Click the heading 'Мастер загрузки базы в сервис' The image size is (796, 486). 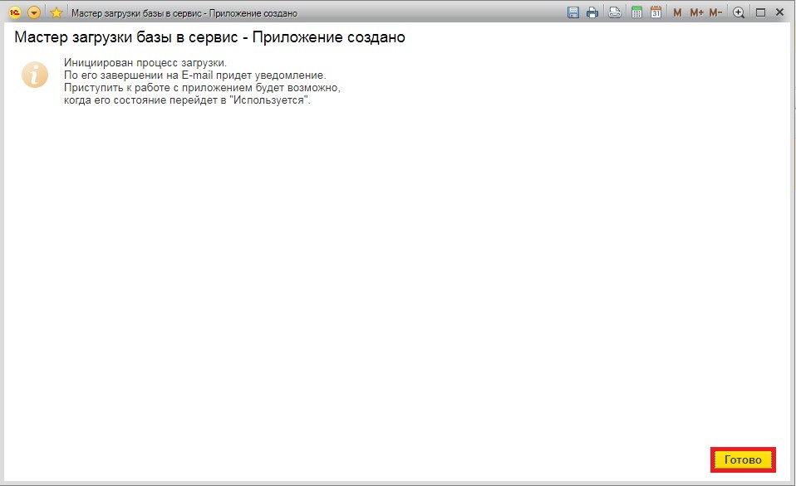(209, 38)
